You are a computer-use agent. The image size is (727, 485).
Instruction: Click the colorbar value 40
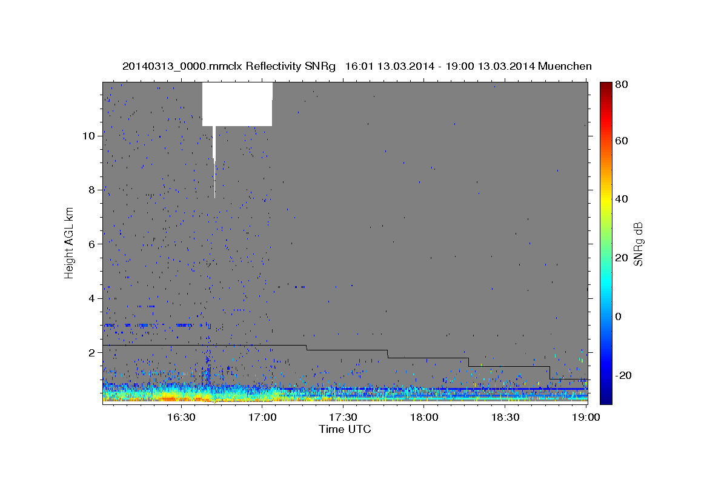pos(623,199)
